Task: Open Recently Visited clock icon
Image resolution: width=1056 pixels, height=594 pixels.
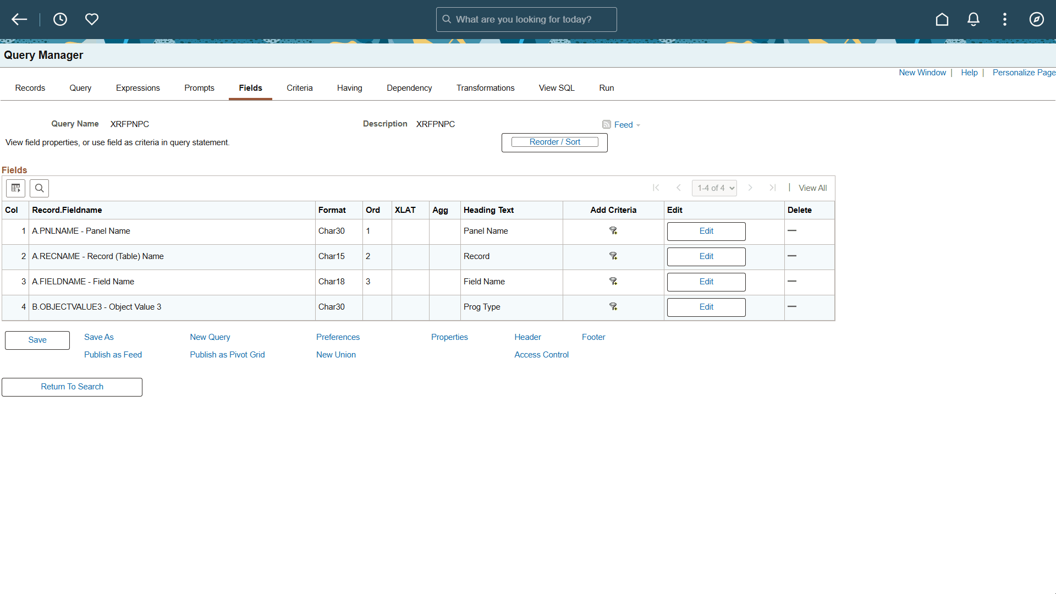Action: click(x=60, y=20)
